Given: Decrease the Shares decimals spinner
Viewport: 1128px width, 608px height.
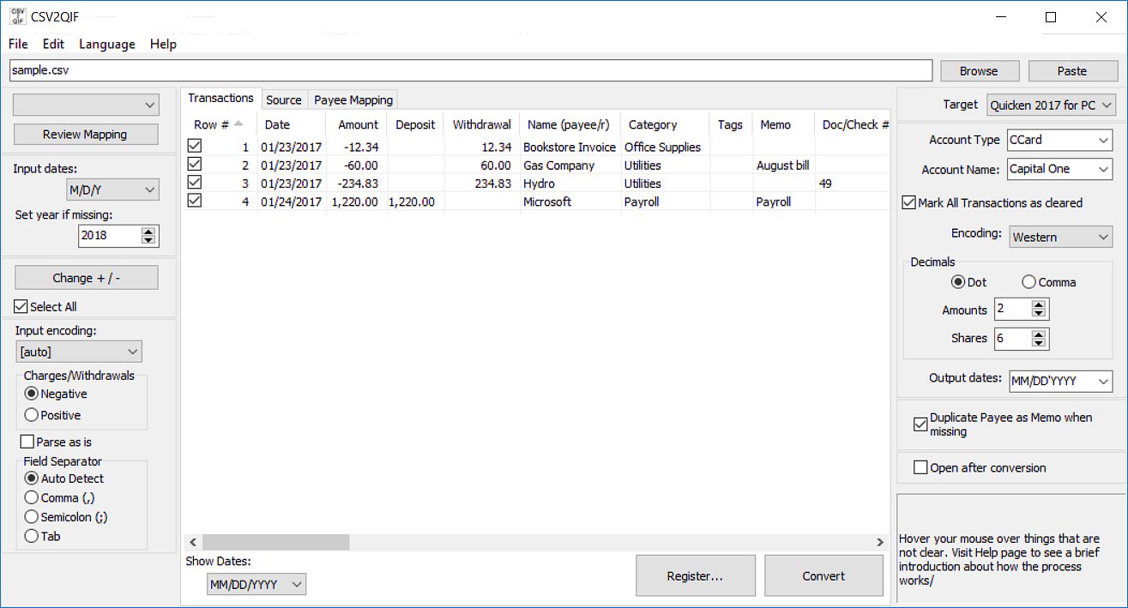Looking at the screenshot, I should coord(1039,343).
